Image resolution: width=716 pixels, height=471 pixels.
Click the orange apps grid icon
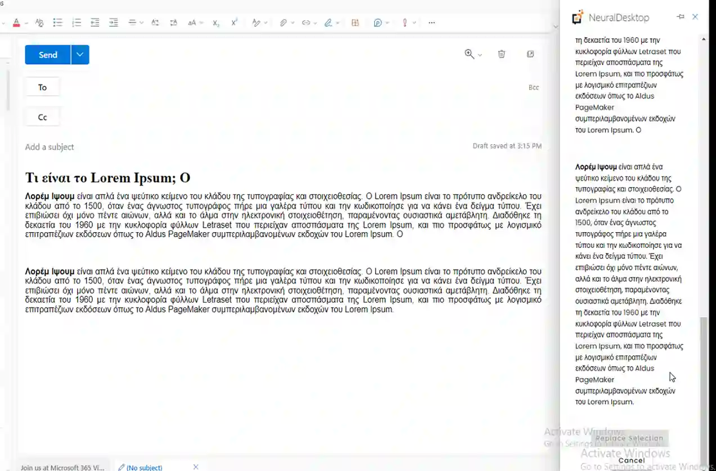pos(355,23)
